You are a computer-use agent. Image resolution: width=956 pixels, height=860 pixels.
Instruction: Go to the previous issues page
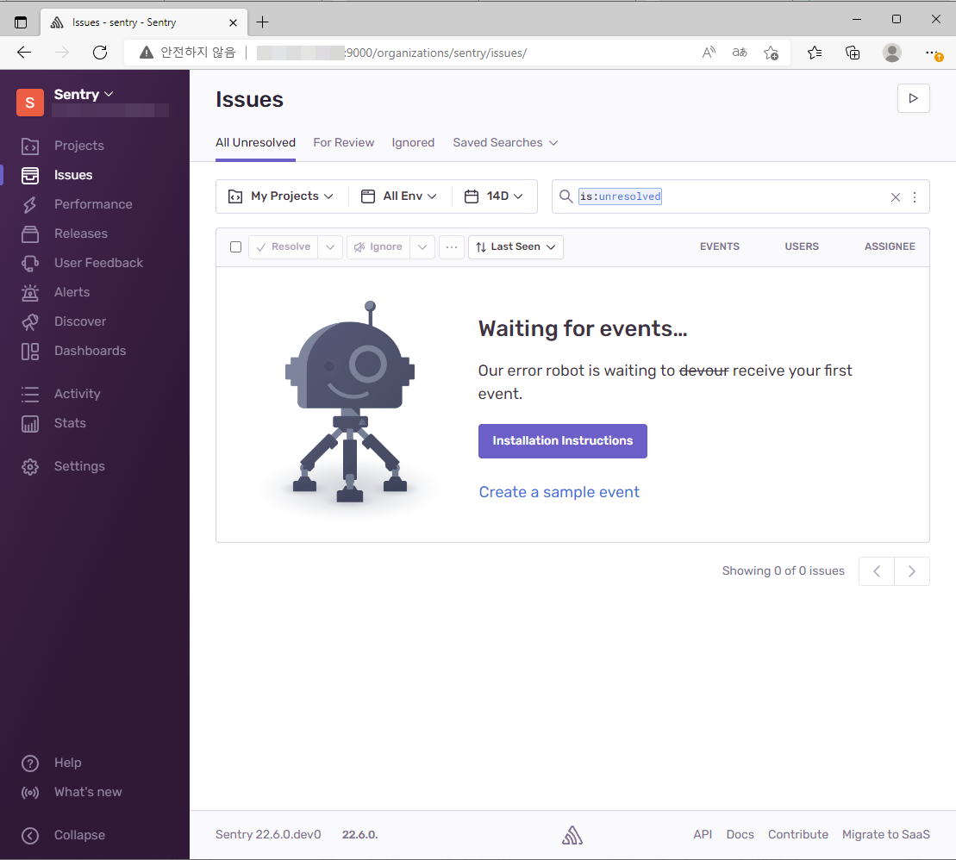coord(876,571)
